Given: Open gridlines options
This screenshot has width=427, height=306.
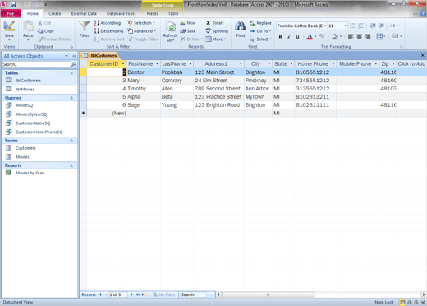Looking at the screenshot, I should pos(381,36).
